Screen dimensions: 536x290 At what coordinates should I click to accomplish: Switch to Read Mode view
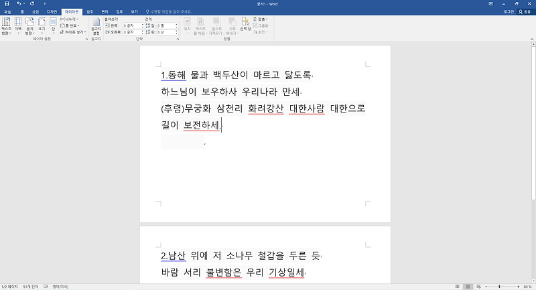pyautogui.click(x=458, y=287)
